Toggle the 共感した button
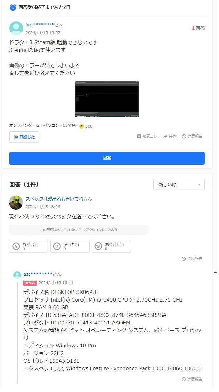The image size is (219, 392). pos(24,137)
